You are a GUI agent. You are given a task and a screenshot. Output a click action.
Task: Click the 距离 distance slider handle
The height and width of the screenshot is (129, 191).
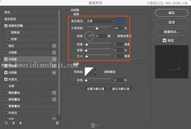[87, 44]
